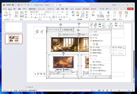
Task: Open 貼り付け dropdown arrow
Action: pos(6,17)
